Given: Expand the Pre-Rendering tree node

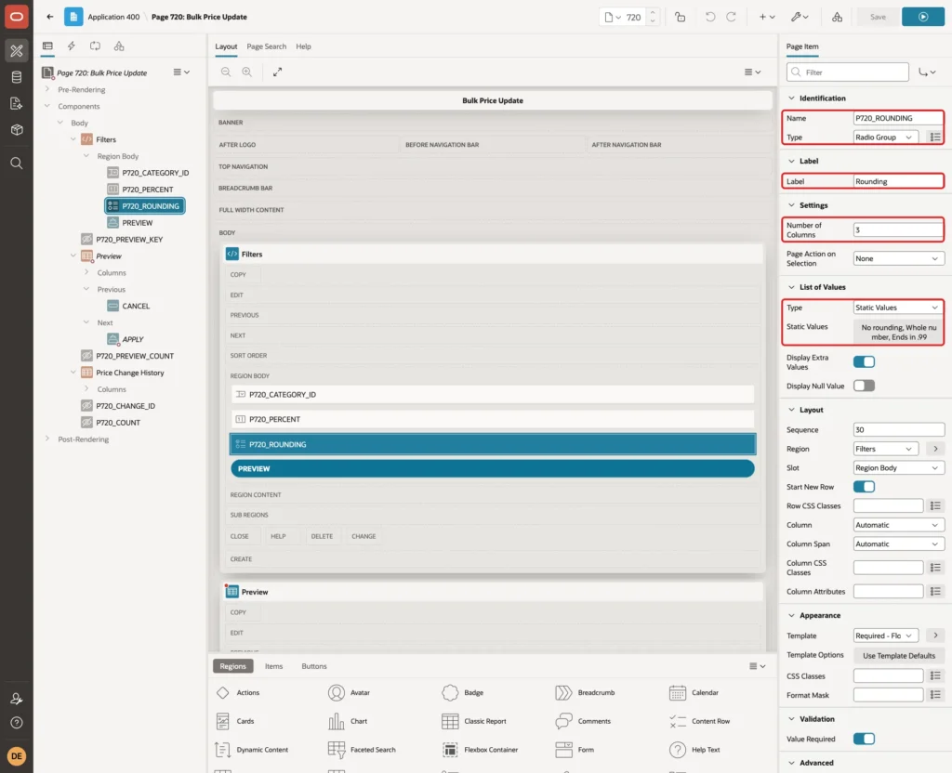Looking at the screenshot, I should click(47, 89).
